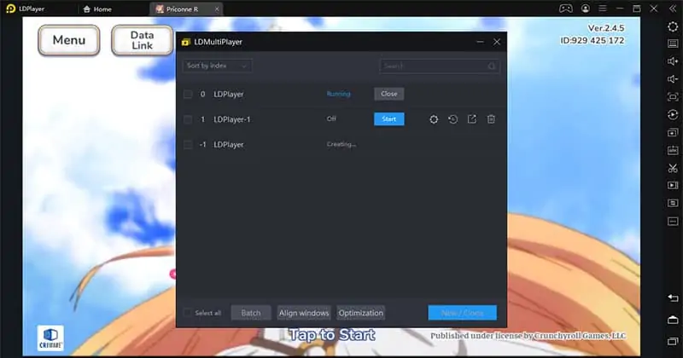Open the hamburger menu in title bar
The height and width of the screenshot is (358, 683).
[x=603, y=9]
